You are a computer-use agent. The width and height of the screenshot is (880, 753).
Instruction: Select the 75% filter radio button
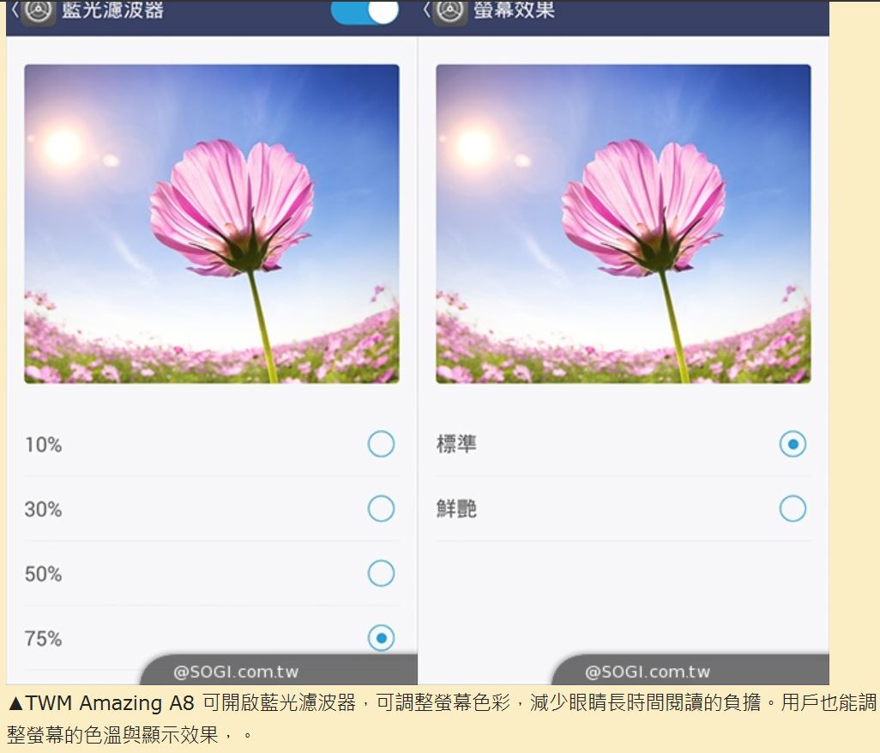(x=381, y=638)
